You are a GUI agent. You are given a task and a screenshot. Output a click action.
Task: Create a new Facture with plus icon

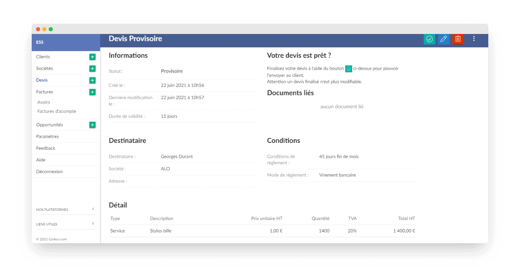[92, 92]
